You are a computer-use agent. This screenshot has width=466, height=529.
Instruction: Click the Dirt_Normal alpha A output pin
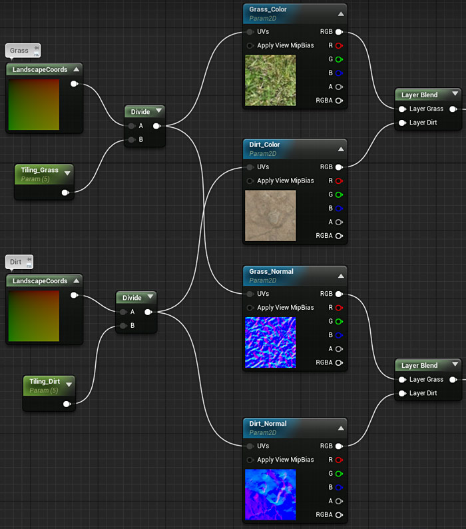339,501
